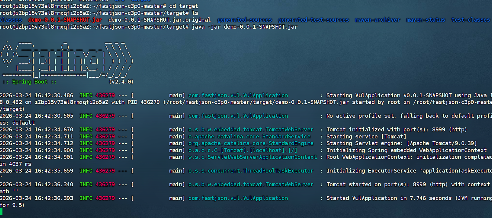Click 'with PID 436279' text
The image size is (492, 218).
coord(135,102)
